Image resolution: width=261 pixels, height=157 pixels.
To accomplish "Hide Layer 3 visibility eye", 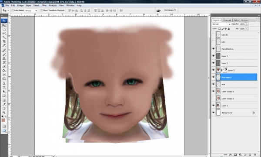I will click(x=214, y=63).
